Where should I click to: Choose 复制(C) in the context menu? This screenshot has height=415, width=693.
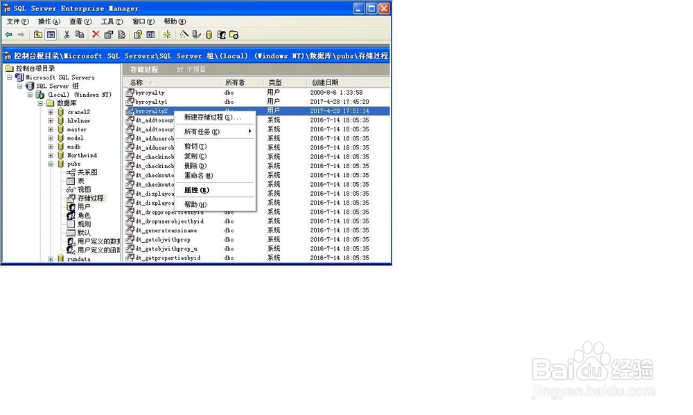pos(216,156)
